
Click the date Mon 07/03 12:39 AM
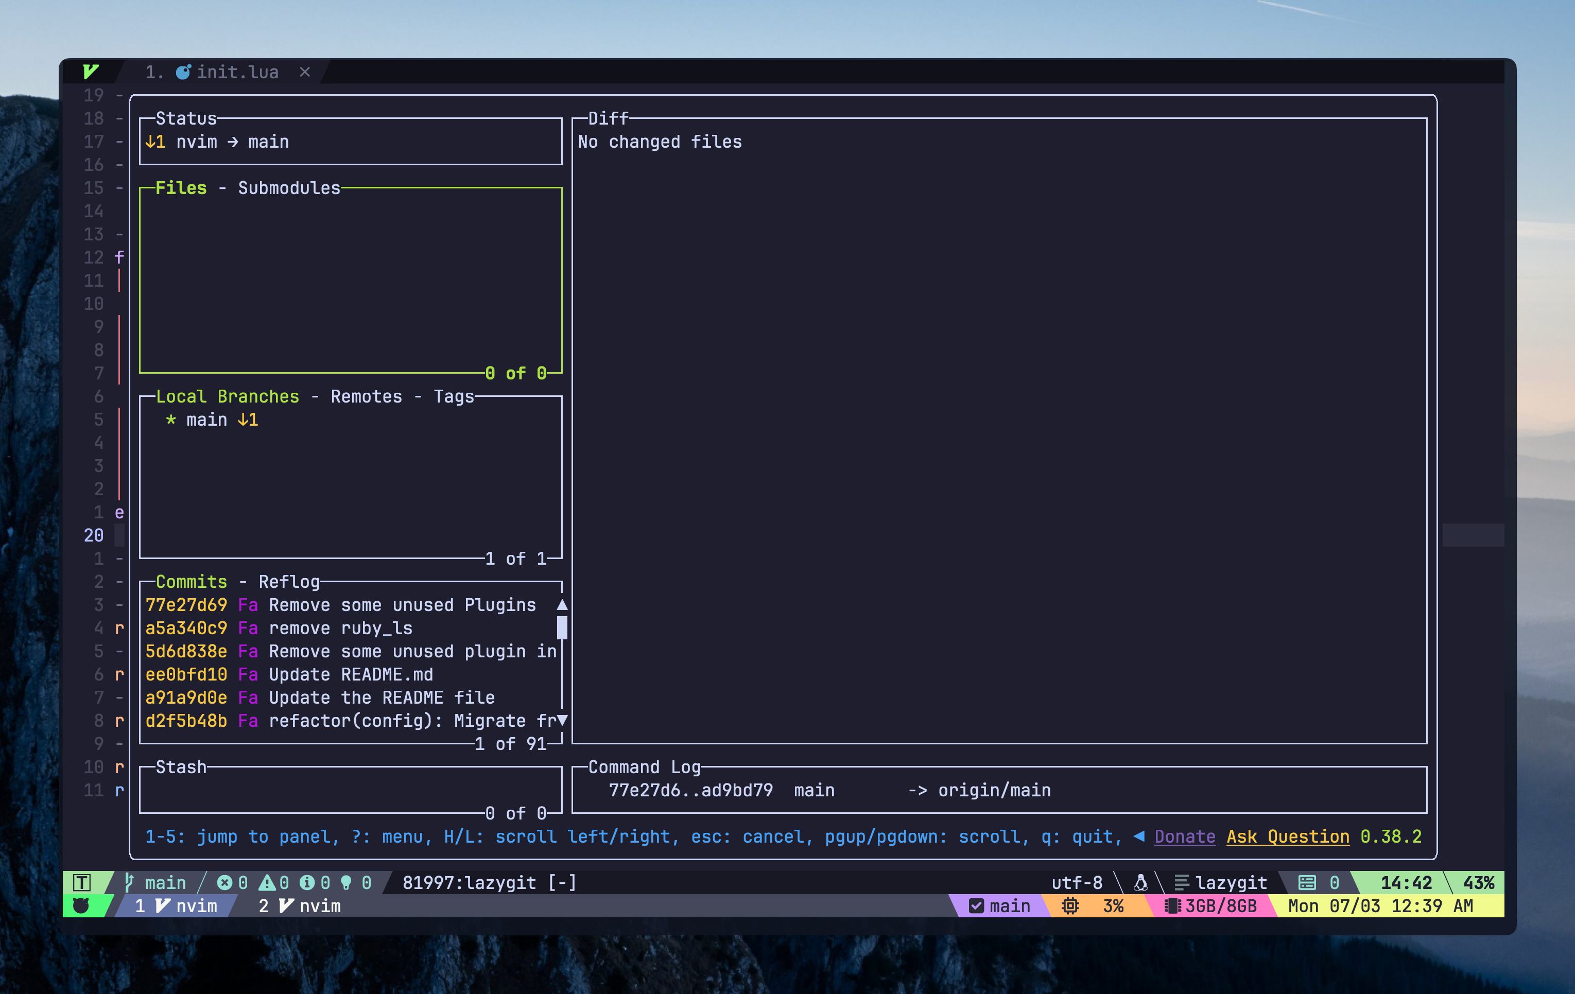click(x=1380, y=905)
